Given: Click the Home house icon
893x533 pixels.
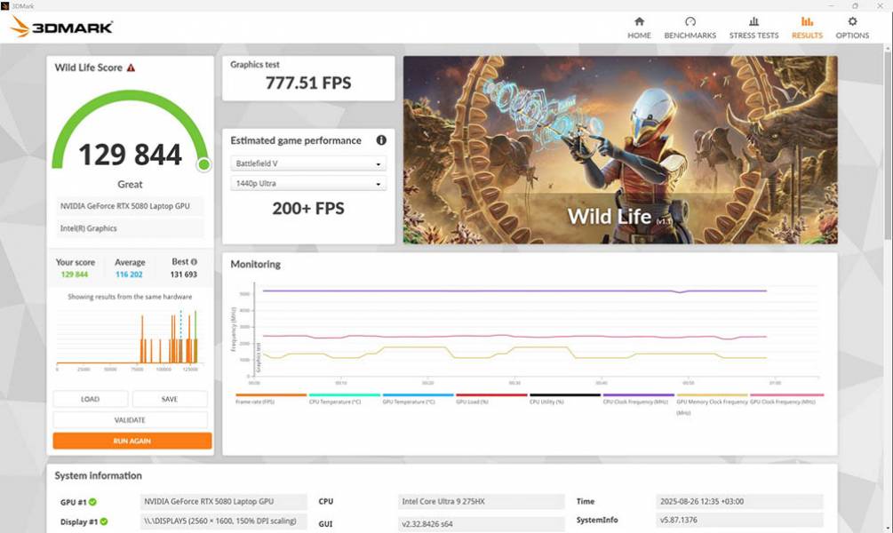Looking at the screenshot, I should [639, 22].
